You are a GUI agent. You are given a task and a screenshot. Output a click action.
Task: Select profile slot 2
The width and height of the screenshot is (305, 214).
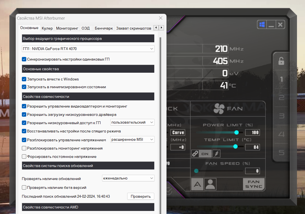(x=281, y=97)
